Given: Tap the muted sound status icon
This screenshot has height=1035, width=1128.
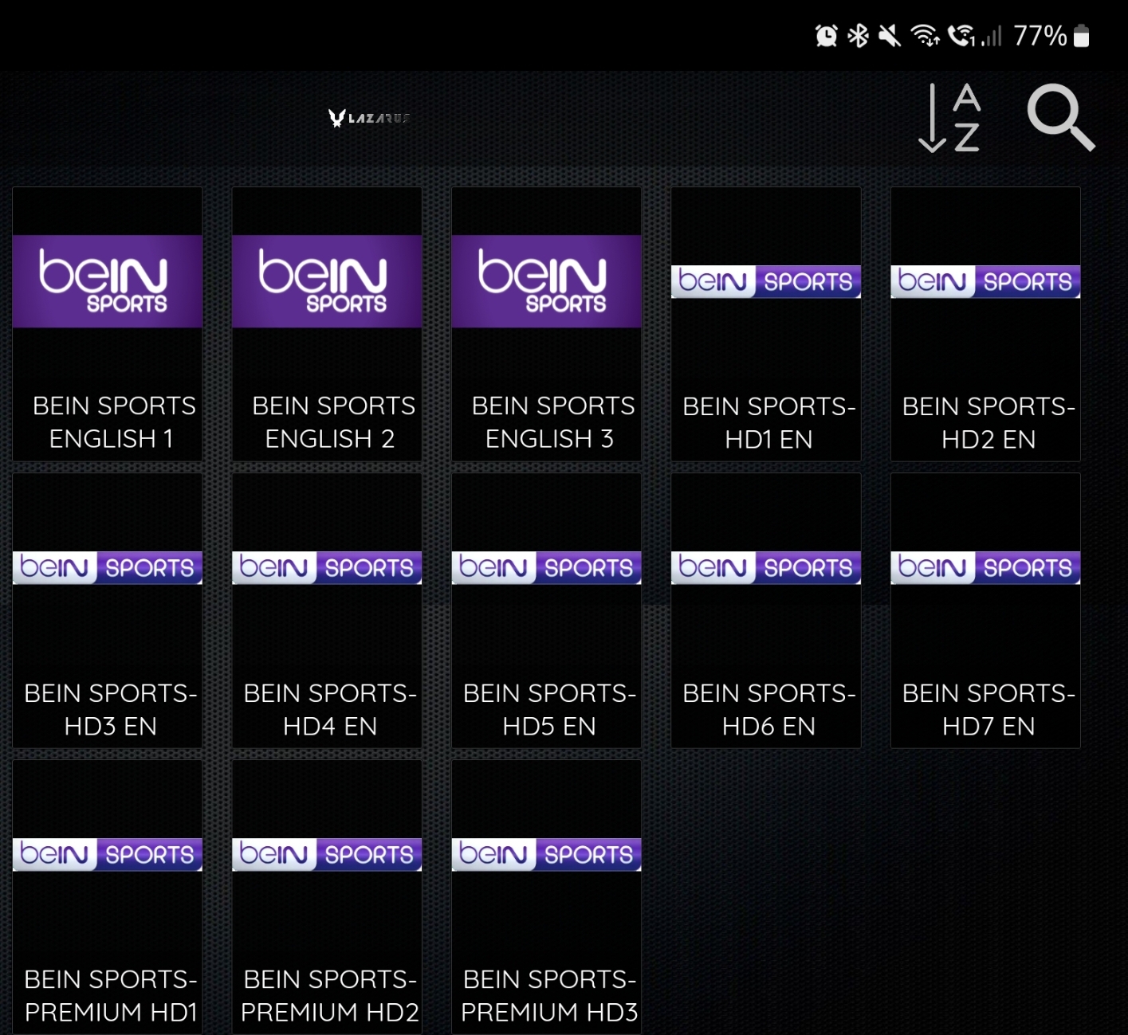Looking at the screenshot, I should pos(889,36).
